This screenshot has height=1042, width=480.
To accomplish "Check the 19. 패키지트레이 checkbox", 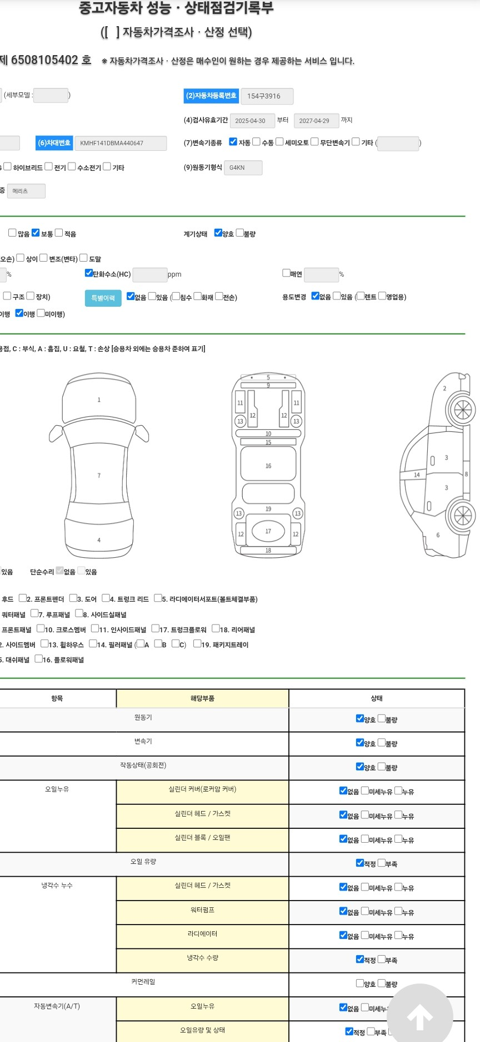I will click(197, 644).
